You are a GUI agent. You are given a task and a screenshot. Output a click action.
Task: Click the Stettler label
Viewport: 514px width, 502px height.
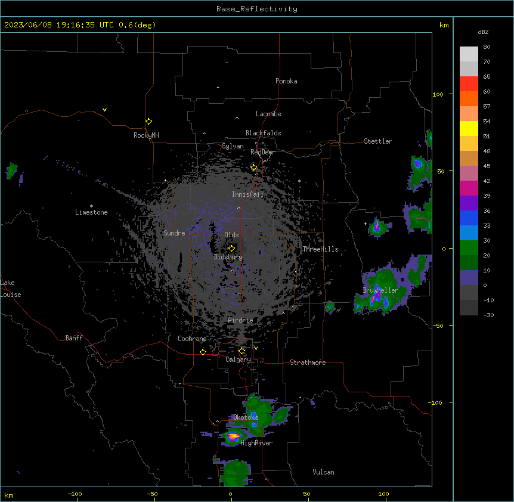pos(378,141)
